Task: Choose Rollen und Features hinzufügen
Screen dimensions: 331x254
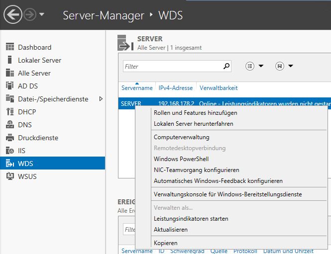Action: [196, 113]
